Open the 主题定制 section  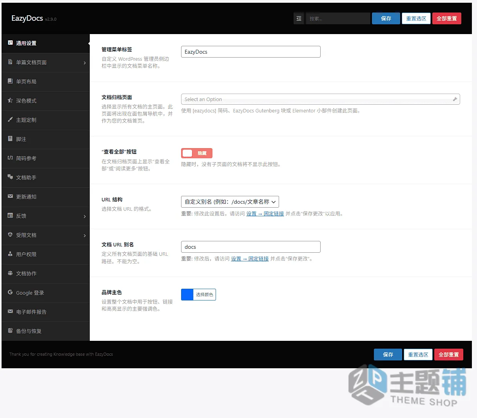click(46, 120)
